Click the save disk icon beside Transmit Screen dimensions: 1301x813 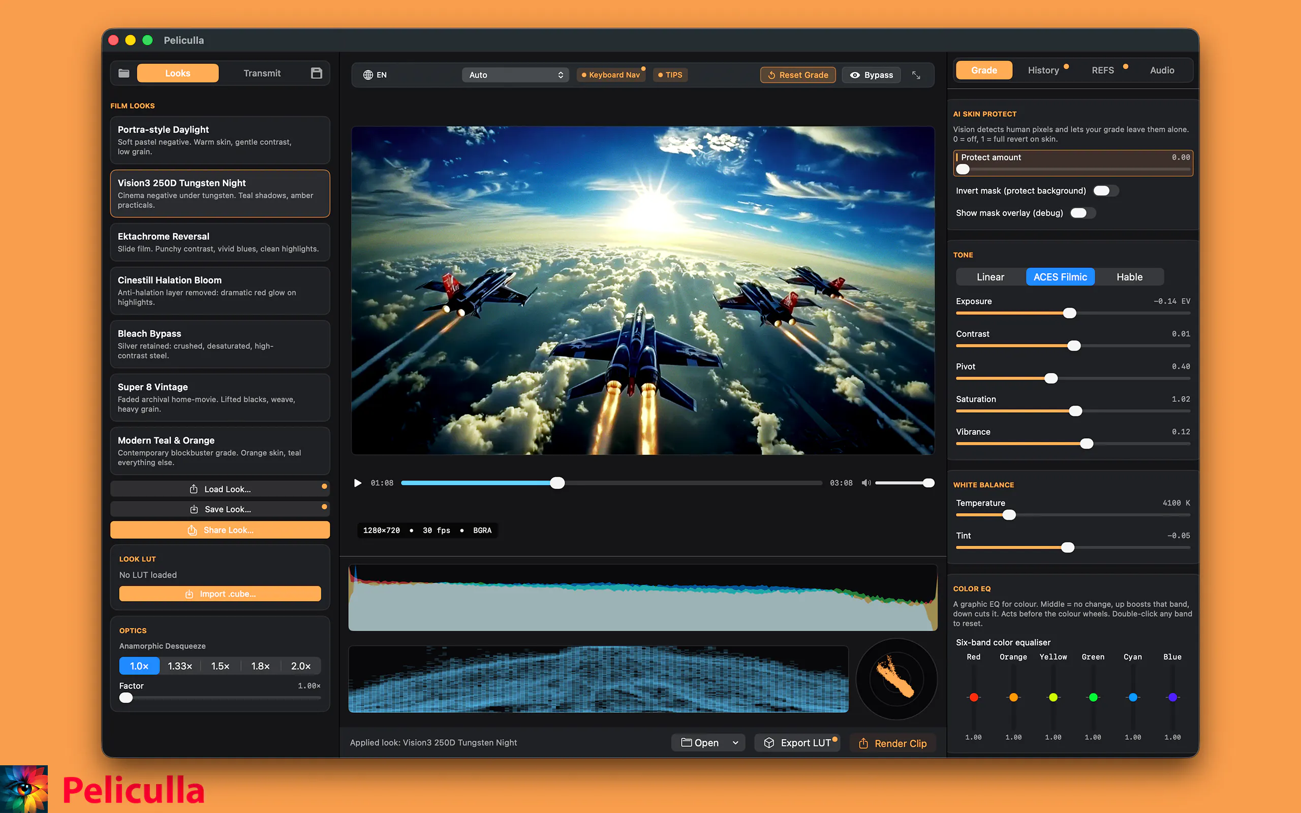[317, 73]
